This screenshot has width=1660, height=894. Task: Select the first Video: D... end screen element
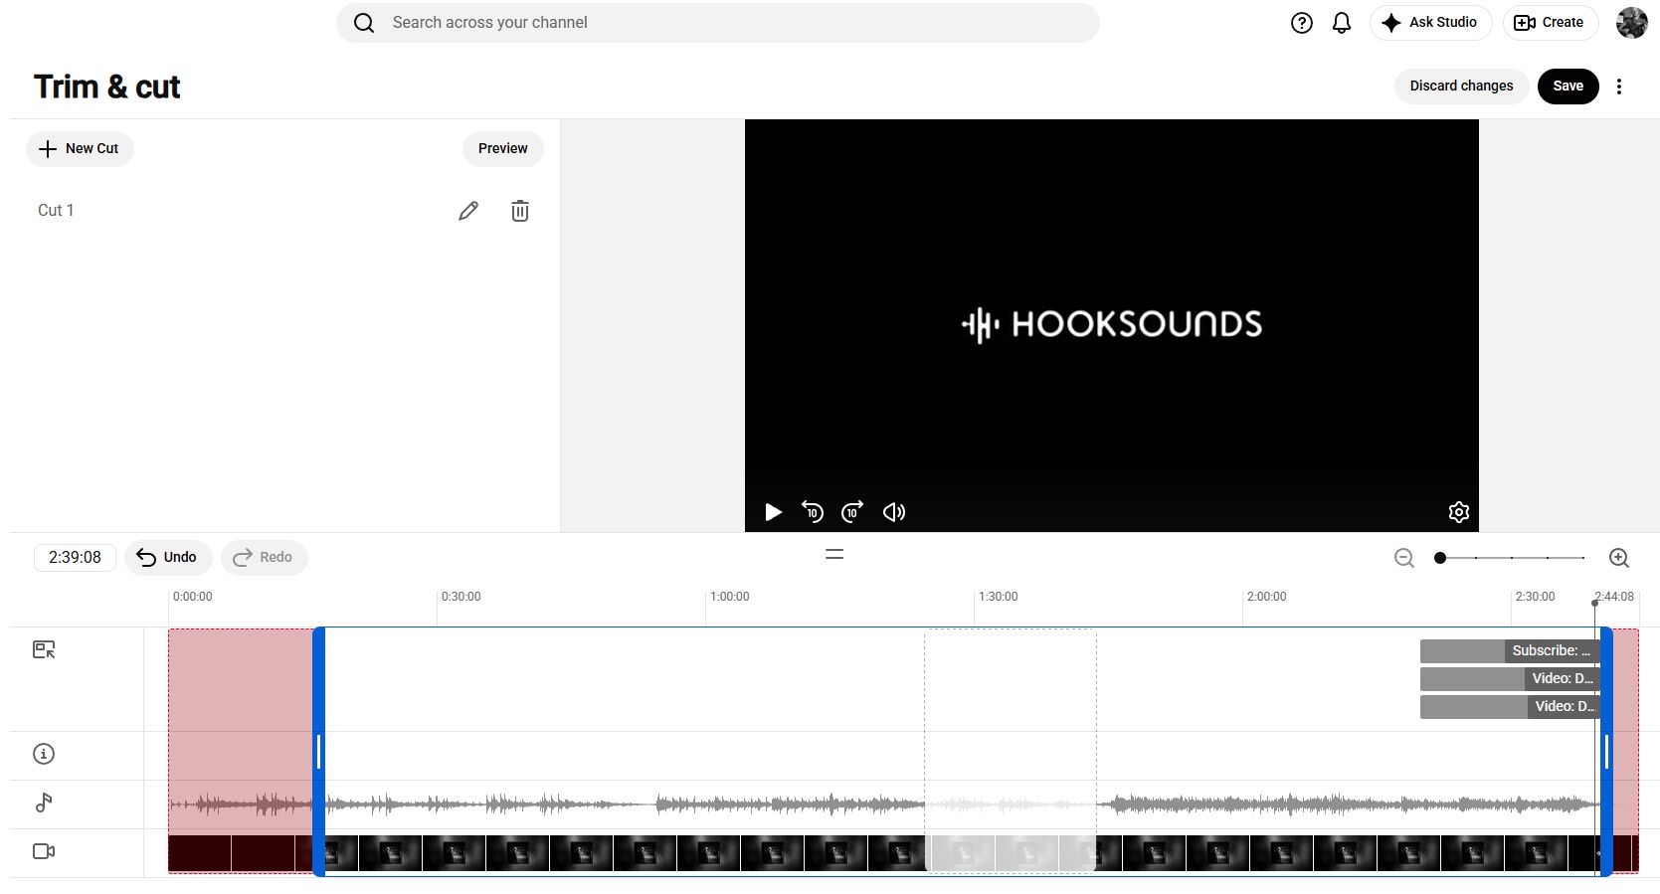tap(1509, 679)
